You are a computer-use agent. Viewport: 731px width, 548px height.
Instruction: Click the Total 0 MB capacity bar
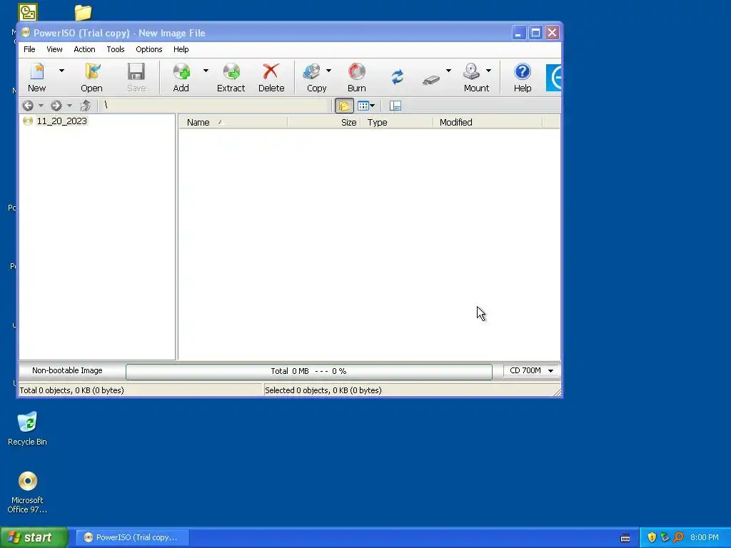tap(308, 371)
